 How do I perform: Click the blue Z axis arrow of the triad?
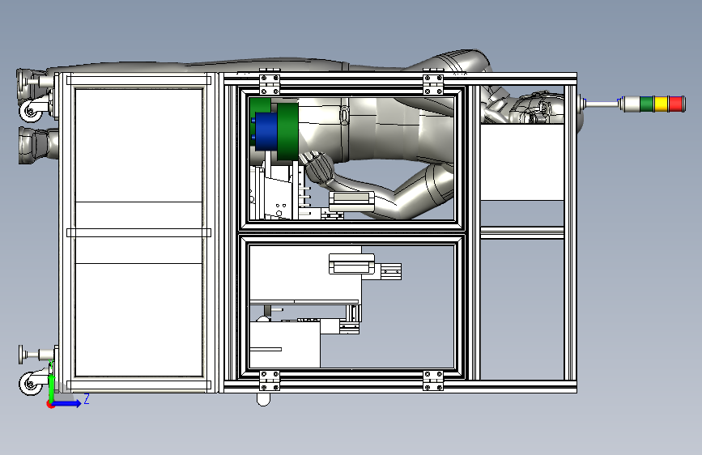(67, 404)
